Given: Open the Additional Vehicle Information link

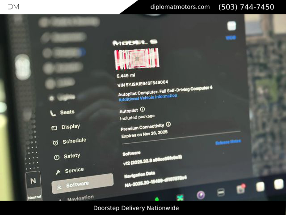Looking at the screenshot, I should tap(148, 98).
